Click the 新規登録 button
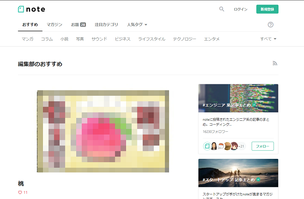Image resolution: width=304 pixels, height=199 pixels. (x=267, y=9)
